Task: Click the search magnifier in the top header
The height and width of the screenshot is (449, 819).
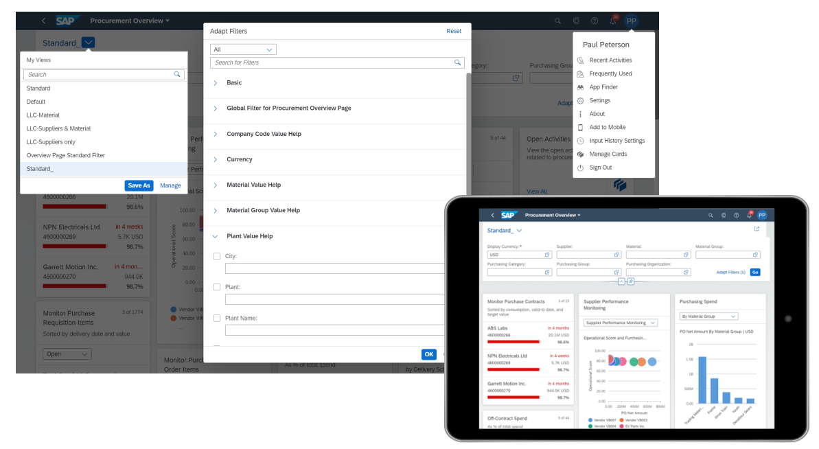Action: (x=558, y=21)
